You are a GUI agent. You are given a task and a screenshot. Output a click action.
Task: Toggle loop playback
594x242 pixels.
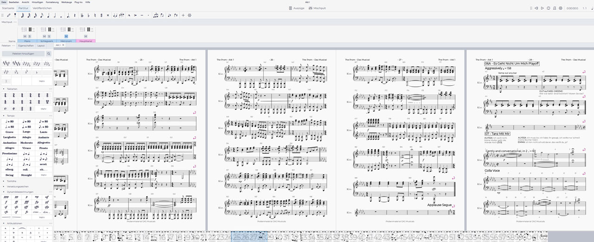pos(548,8)
